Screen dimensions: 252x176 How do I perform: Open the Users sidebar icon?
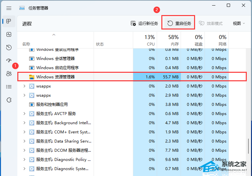pyautogui.click(x=9, y=74)
